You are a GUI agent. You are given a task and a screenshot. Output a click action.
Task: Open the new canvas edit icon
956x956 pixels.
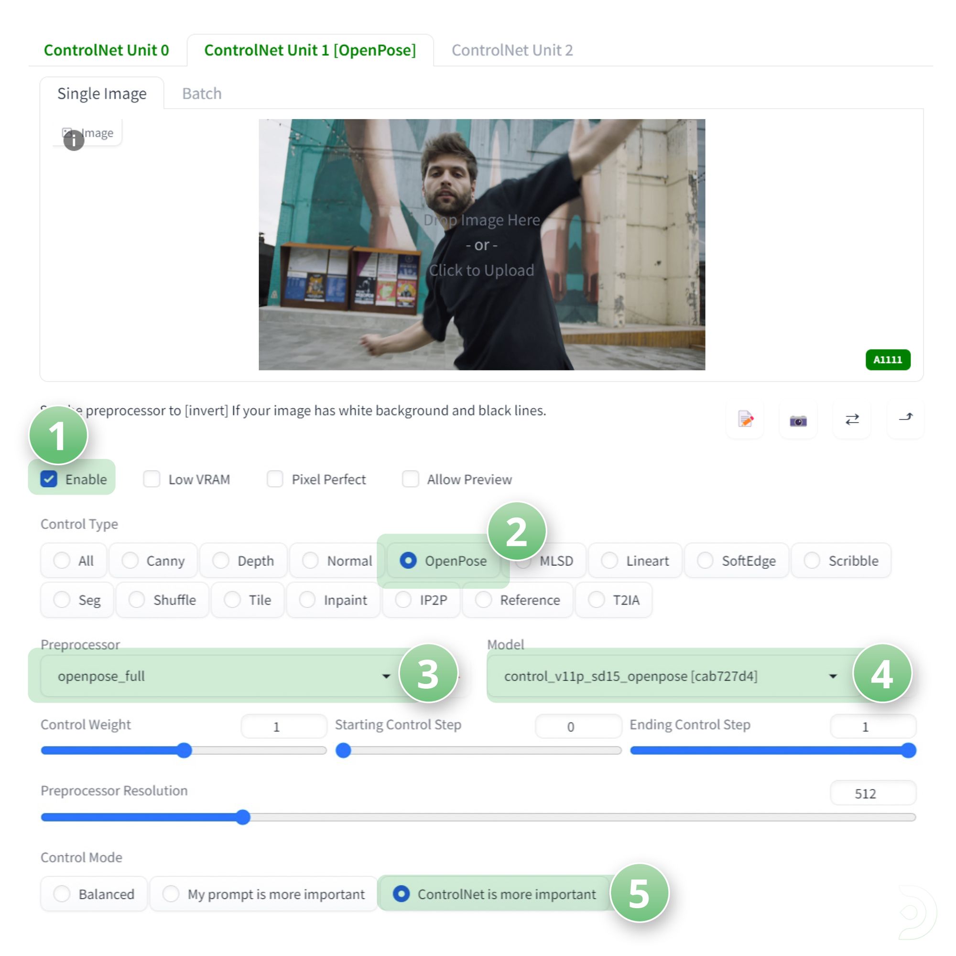click(x=745, y=420)
